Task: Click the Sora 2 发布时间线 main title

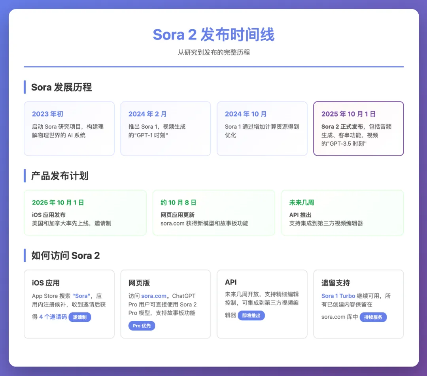Action: tap(213, 35)
